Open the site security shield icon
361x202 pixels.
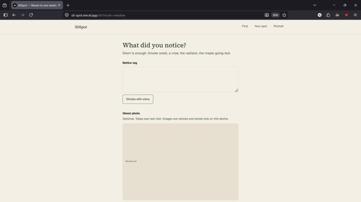[67, 15]
